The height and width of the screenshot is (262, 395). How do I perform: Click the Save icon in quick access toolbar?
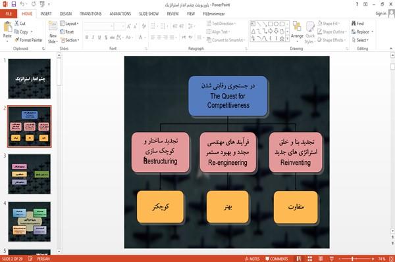[x=14, y=4]
